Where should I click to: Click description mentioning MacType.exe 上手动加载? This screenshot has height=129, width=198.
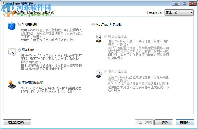[51, 90]
